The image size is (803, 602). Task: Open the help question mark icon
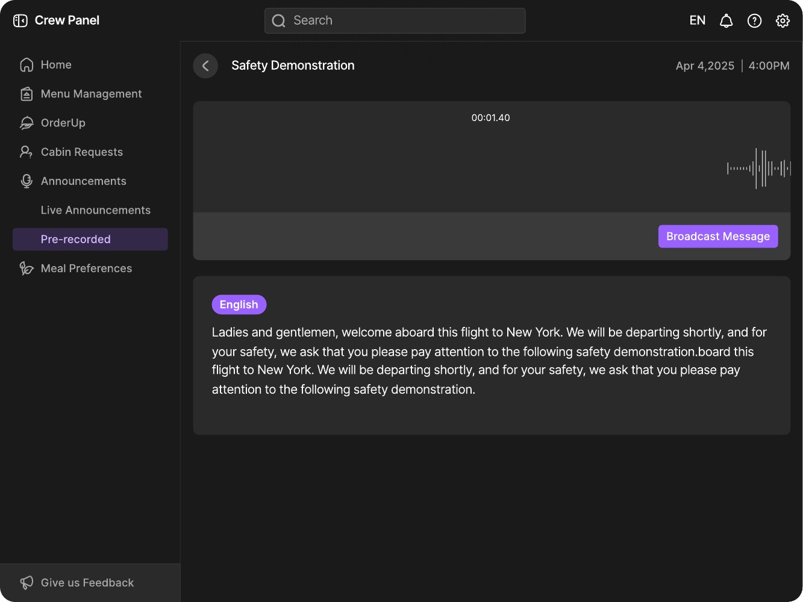[754, 21]
